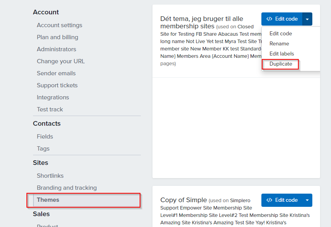Navigate to Sender emails
The width and height of the screenshot is (331, 227).
56,73
